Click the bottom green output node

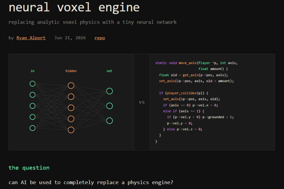[109, 121]
